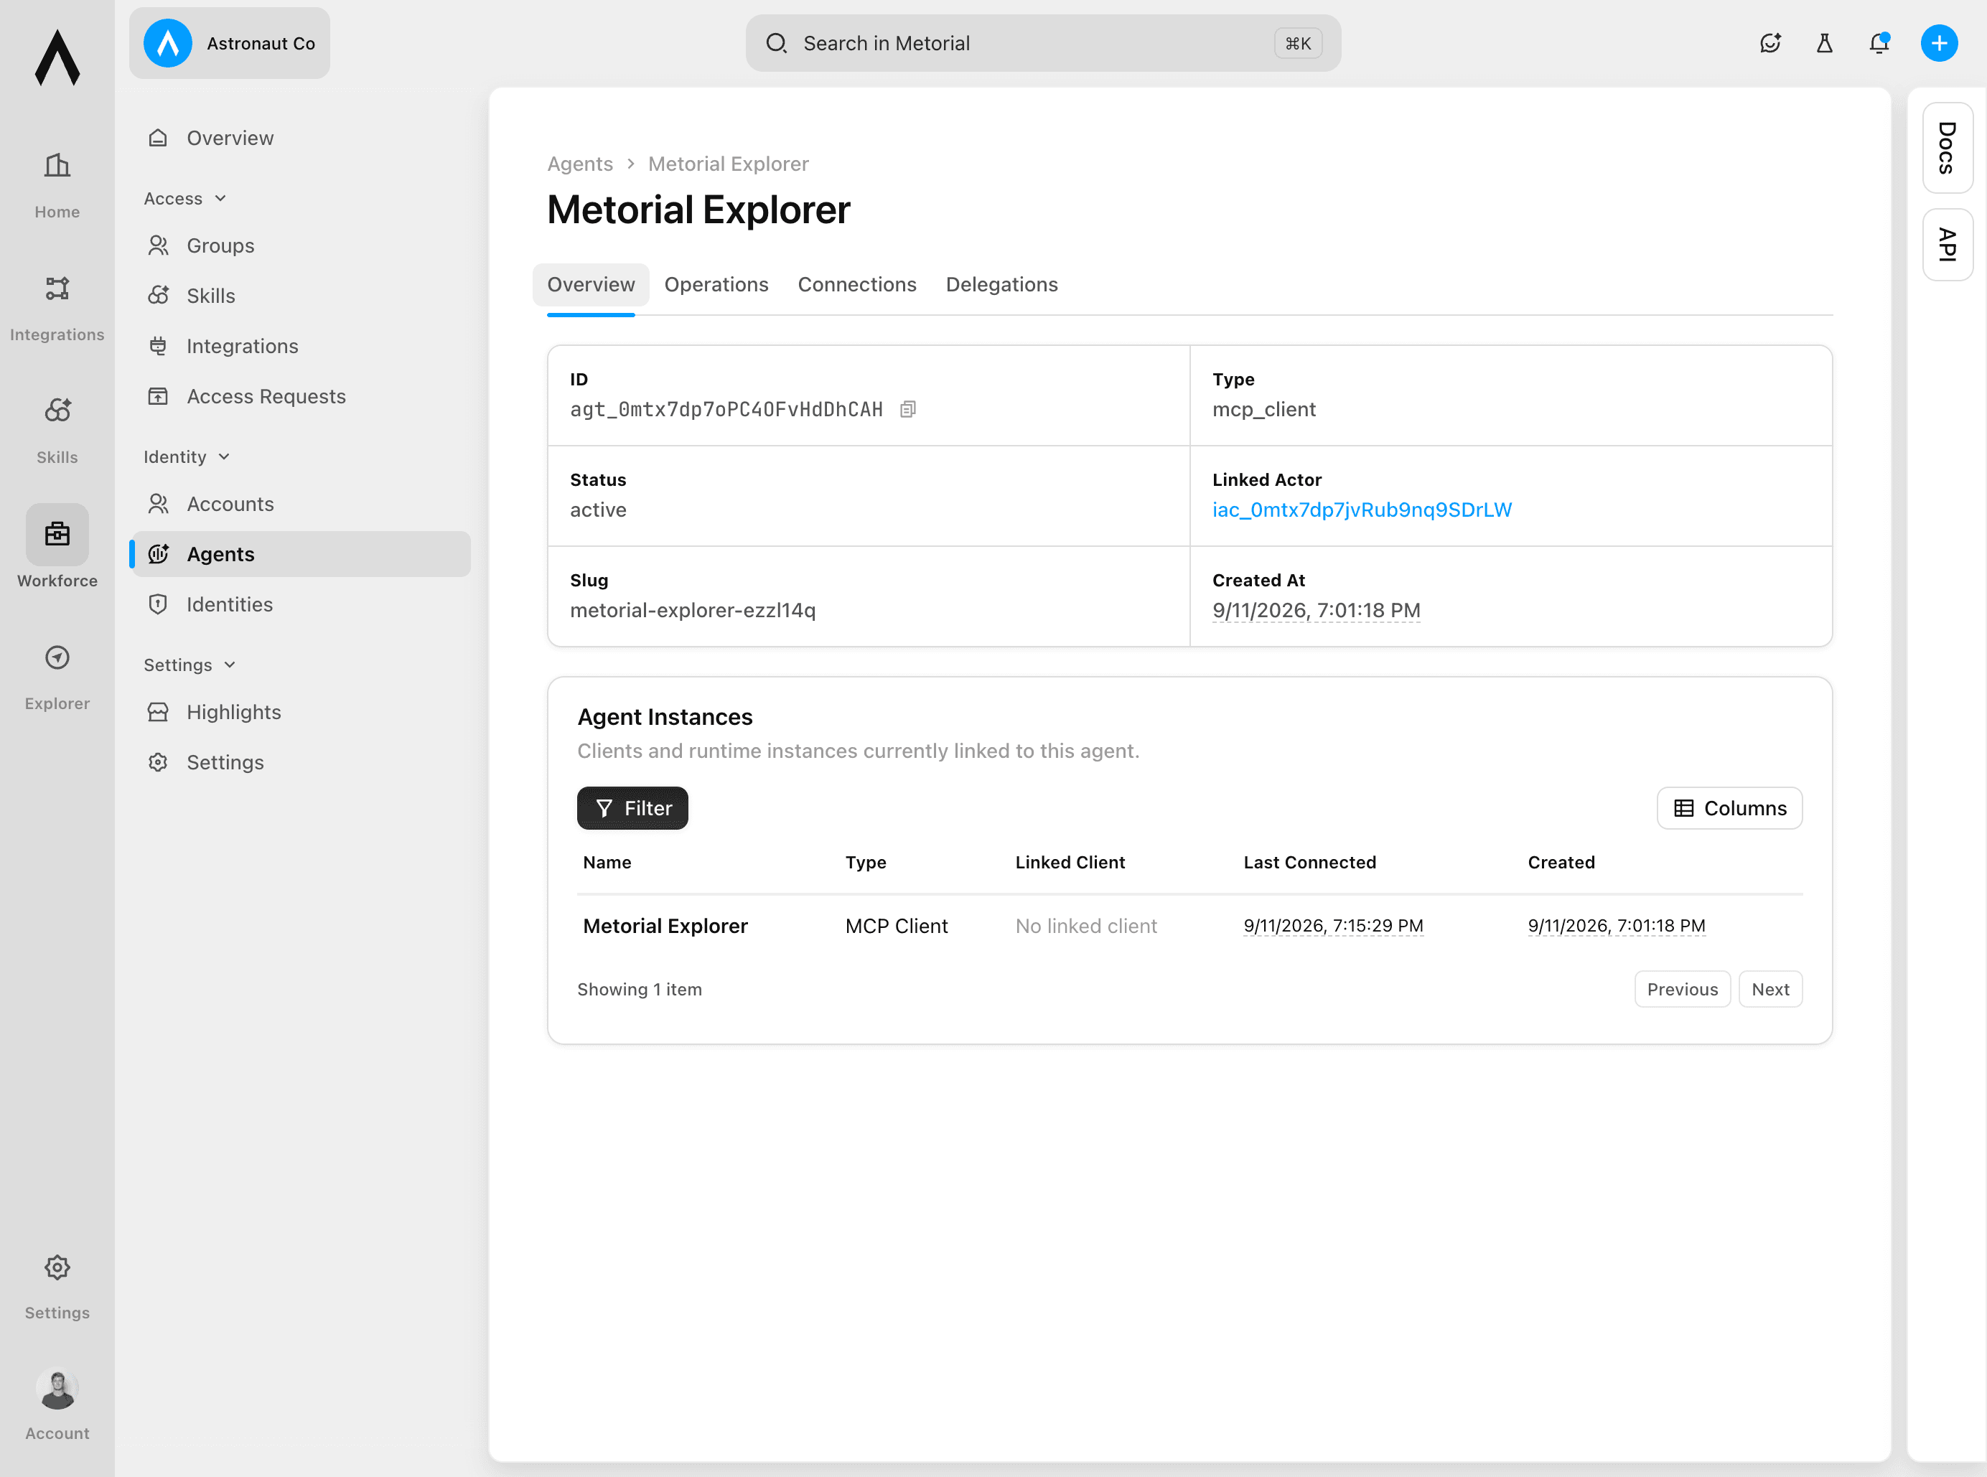Click the Agents breadcrumb link
Screen dimensions: 1987x1477
(579, 164)
